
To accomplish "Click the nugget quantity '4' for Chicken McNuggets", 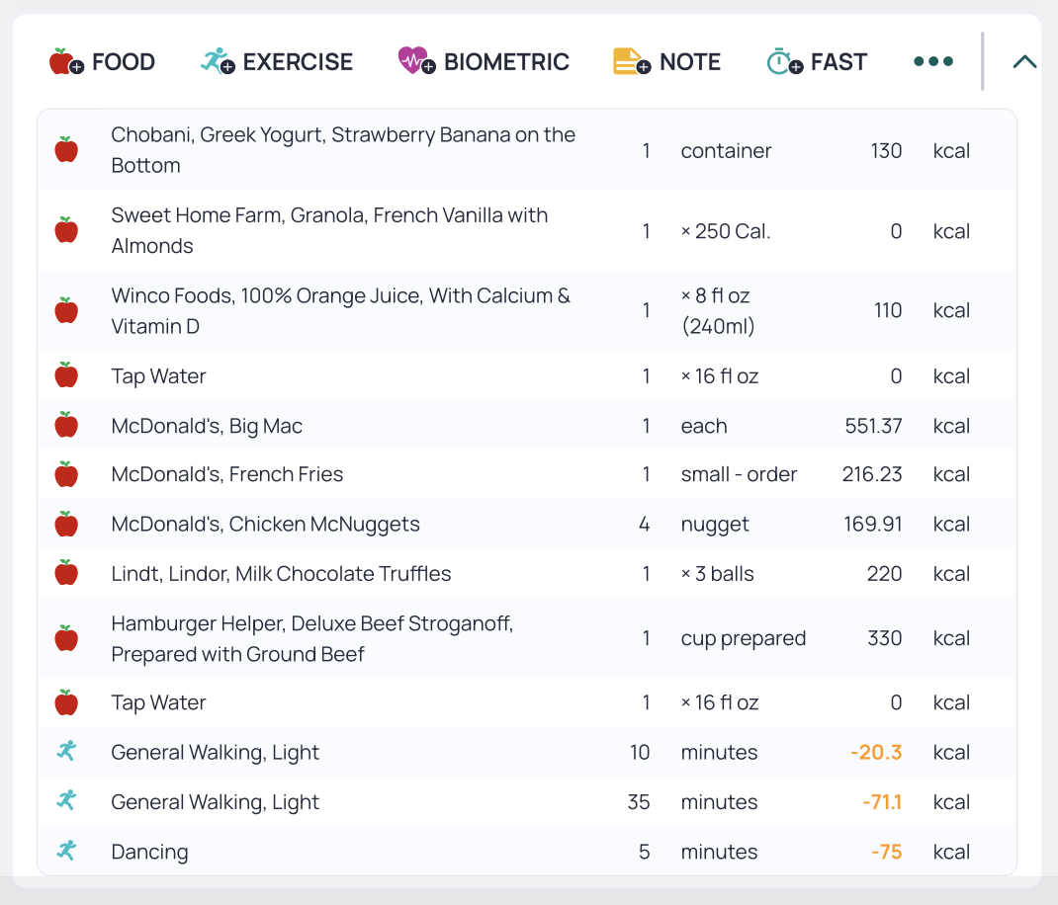I will (645, 524).
